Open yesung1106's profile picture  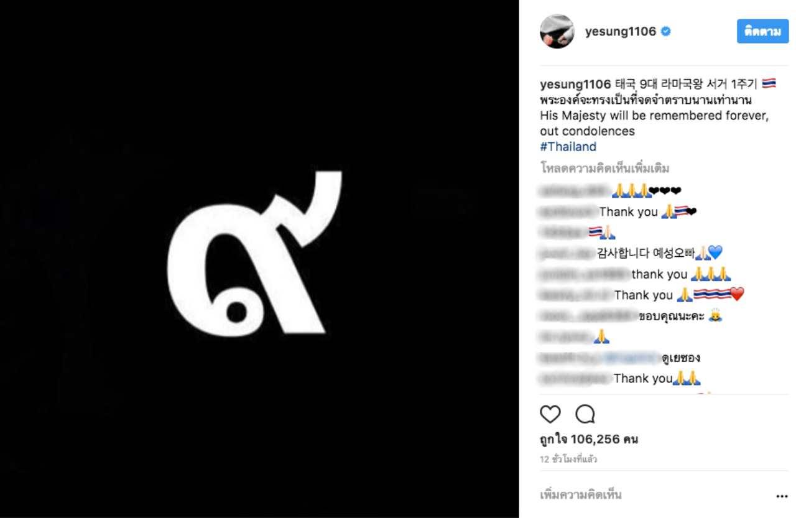[557, 32]
